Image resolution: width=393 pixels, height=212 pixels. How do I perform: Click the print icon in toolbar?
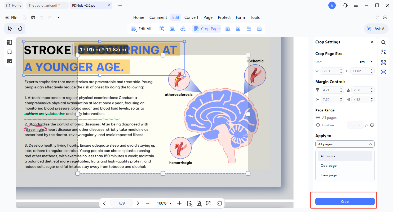[33, 17]
